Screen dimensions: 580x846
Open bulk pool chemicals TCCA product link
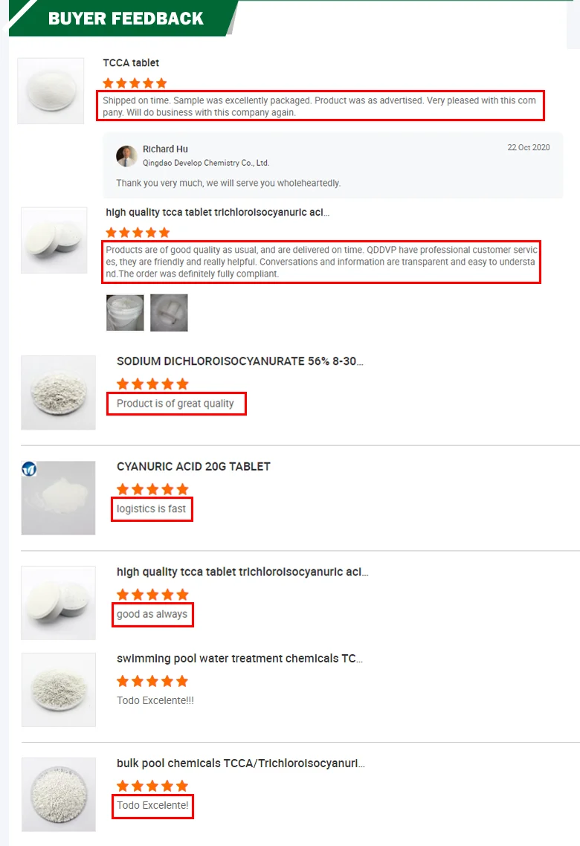(241, 763)
